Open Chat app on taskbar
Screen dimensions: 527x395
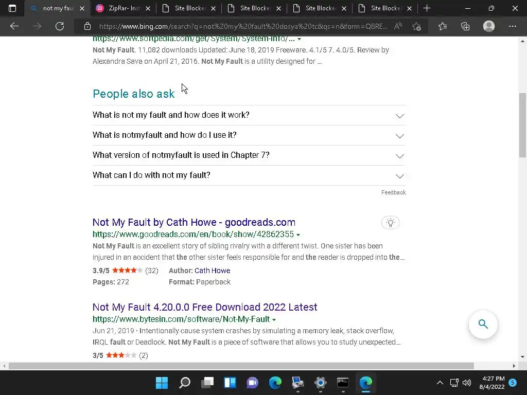(x=252, y=383)
